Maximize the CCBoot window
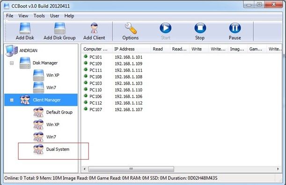Image resolution: width=286 pixels, height=185 pixels. coord(259,5)
